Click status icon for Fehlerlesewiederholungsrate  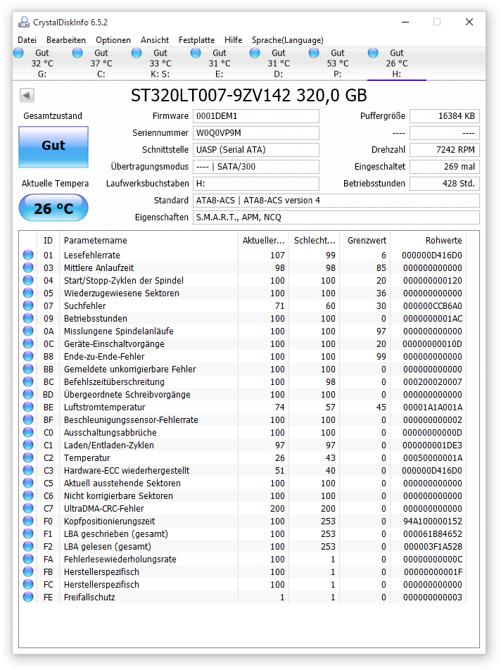coord(28,560)
